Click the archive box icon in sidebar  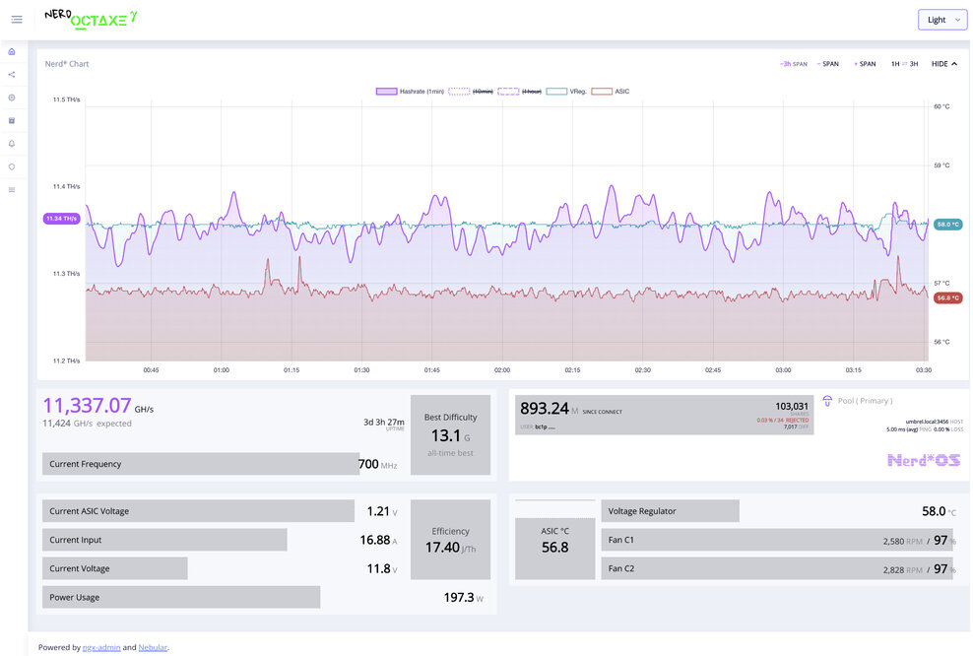point(11,120)
